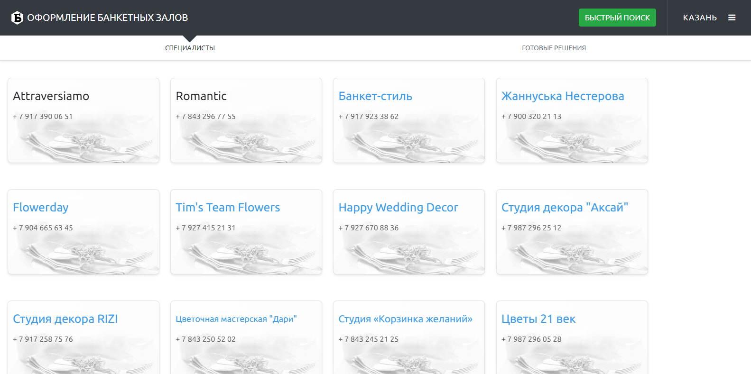Open the Tim's Team Flowers link
751x374 pixels.
[x=228, y=208]
